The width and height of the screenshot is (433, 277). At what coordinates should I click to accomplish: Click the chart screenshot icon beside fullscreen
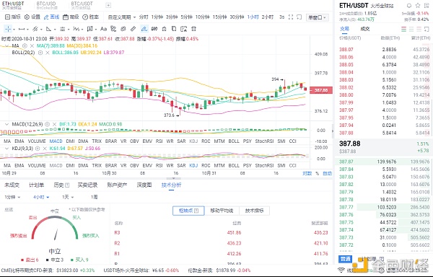coord(299,17)
